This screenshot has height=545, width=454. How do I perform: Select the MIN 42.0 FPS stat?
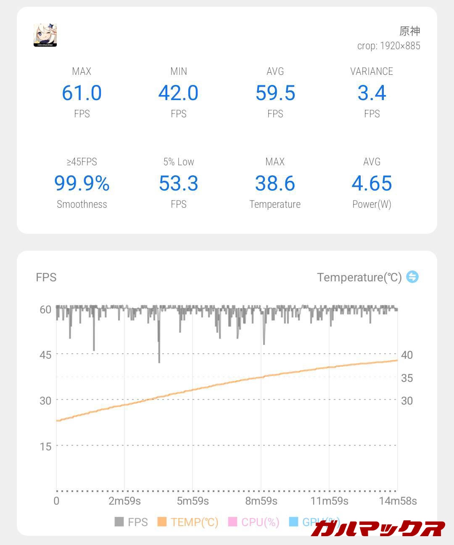coord(179,93)
